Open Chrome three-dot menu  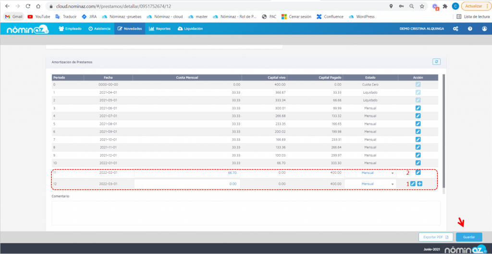coord(488,6)
